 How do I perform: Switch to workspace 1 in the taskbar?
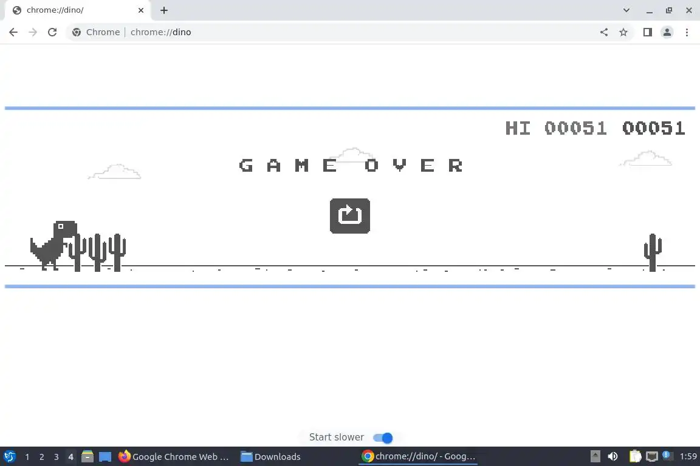click(27, 457)
